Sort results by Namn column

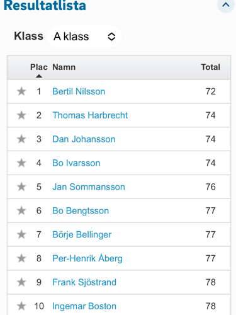(64, 67)
